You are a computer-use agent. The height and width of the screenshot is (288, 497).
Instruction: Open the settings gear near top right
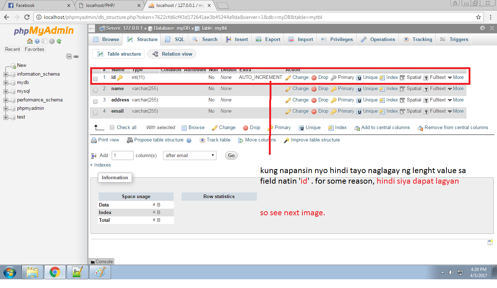(x=482, y=28)
